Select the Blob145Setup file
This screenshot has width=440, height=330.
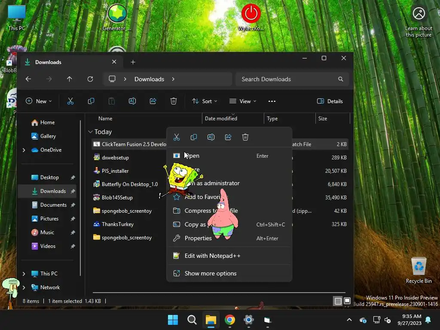(x=117, y=198)
